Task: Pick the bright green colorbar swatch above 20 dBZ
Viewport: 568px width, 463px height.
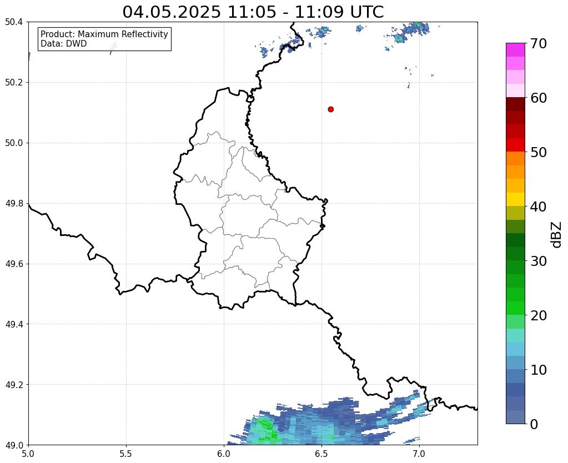Action: click(515, 308)
